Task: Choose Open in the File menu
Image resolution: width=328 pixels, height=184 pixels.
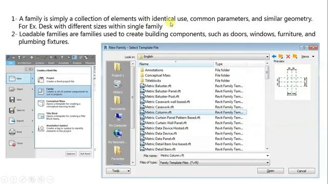Action: (20, 89)
